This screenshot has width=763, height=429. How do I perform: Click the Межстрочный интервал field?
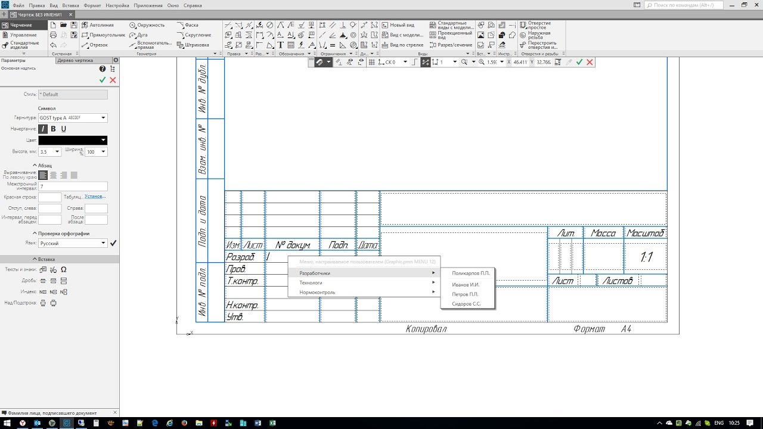click(x=73, y=186)
